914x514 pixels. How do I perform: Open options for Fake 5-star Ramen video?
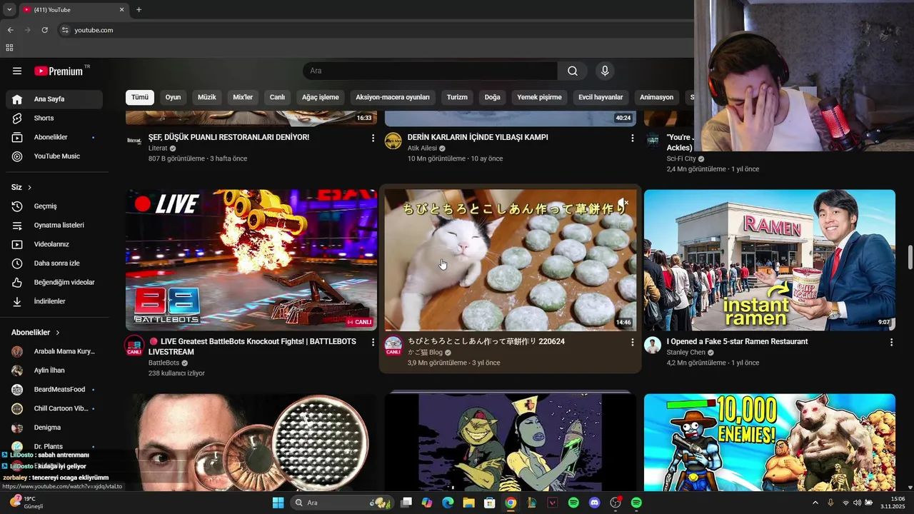(x=891, y=342)
